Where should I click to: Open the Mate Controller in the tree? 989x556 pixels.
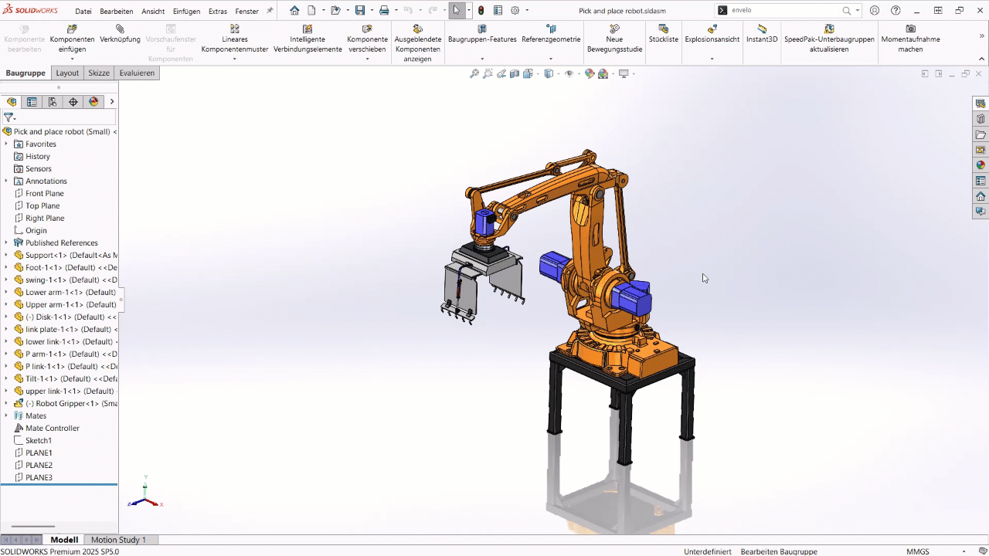click(x=53, y=428)
